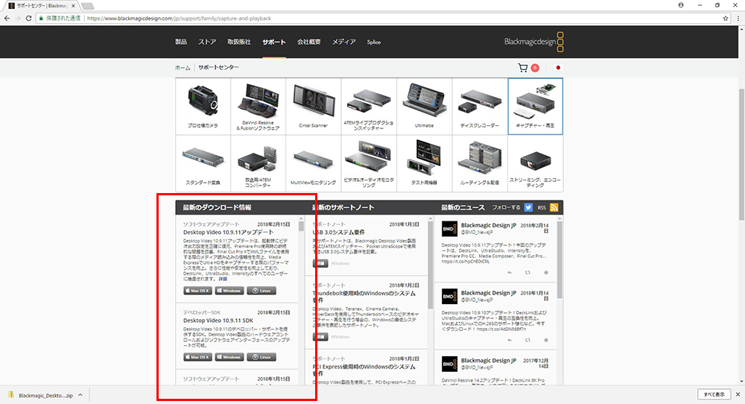Open the Chrome menu (three dots)

738,18
